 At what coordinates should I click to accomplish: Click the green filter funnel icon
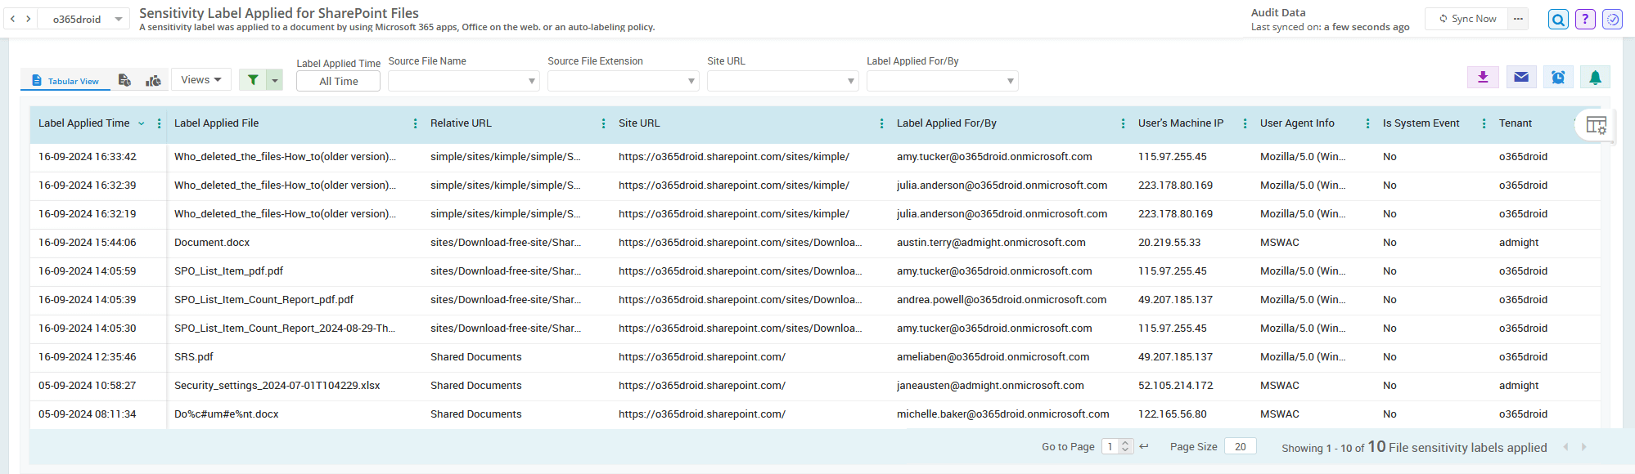pyautogui.click(x=253, y=79)
